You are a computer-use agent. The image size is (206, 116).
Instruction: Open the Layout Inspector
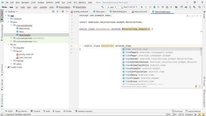(x=193, y=111)
